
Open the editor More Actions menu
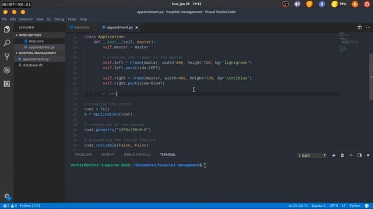368,27
